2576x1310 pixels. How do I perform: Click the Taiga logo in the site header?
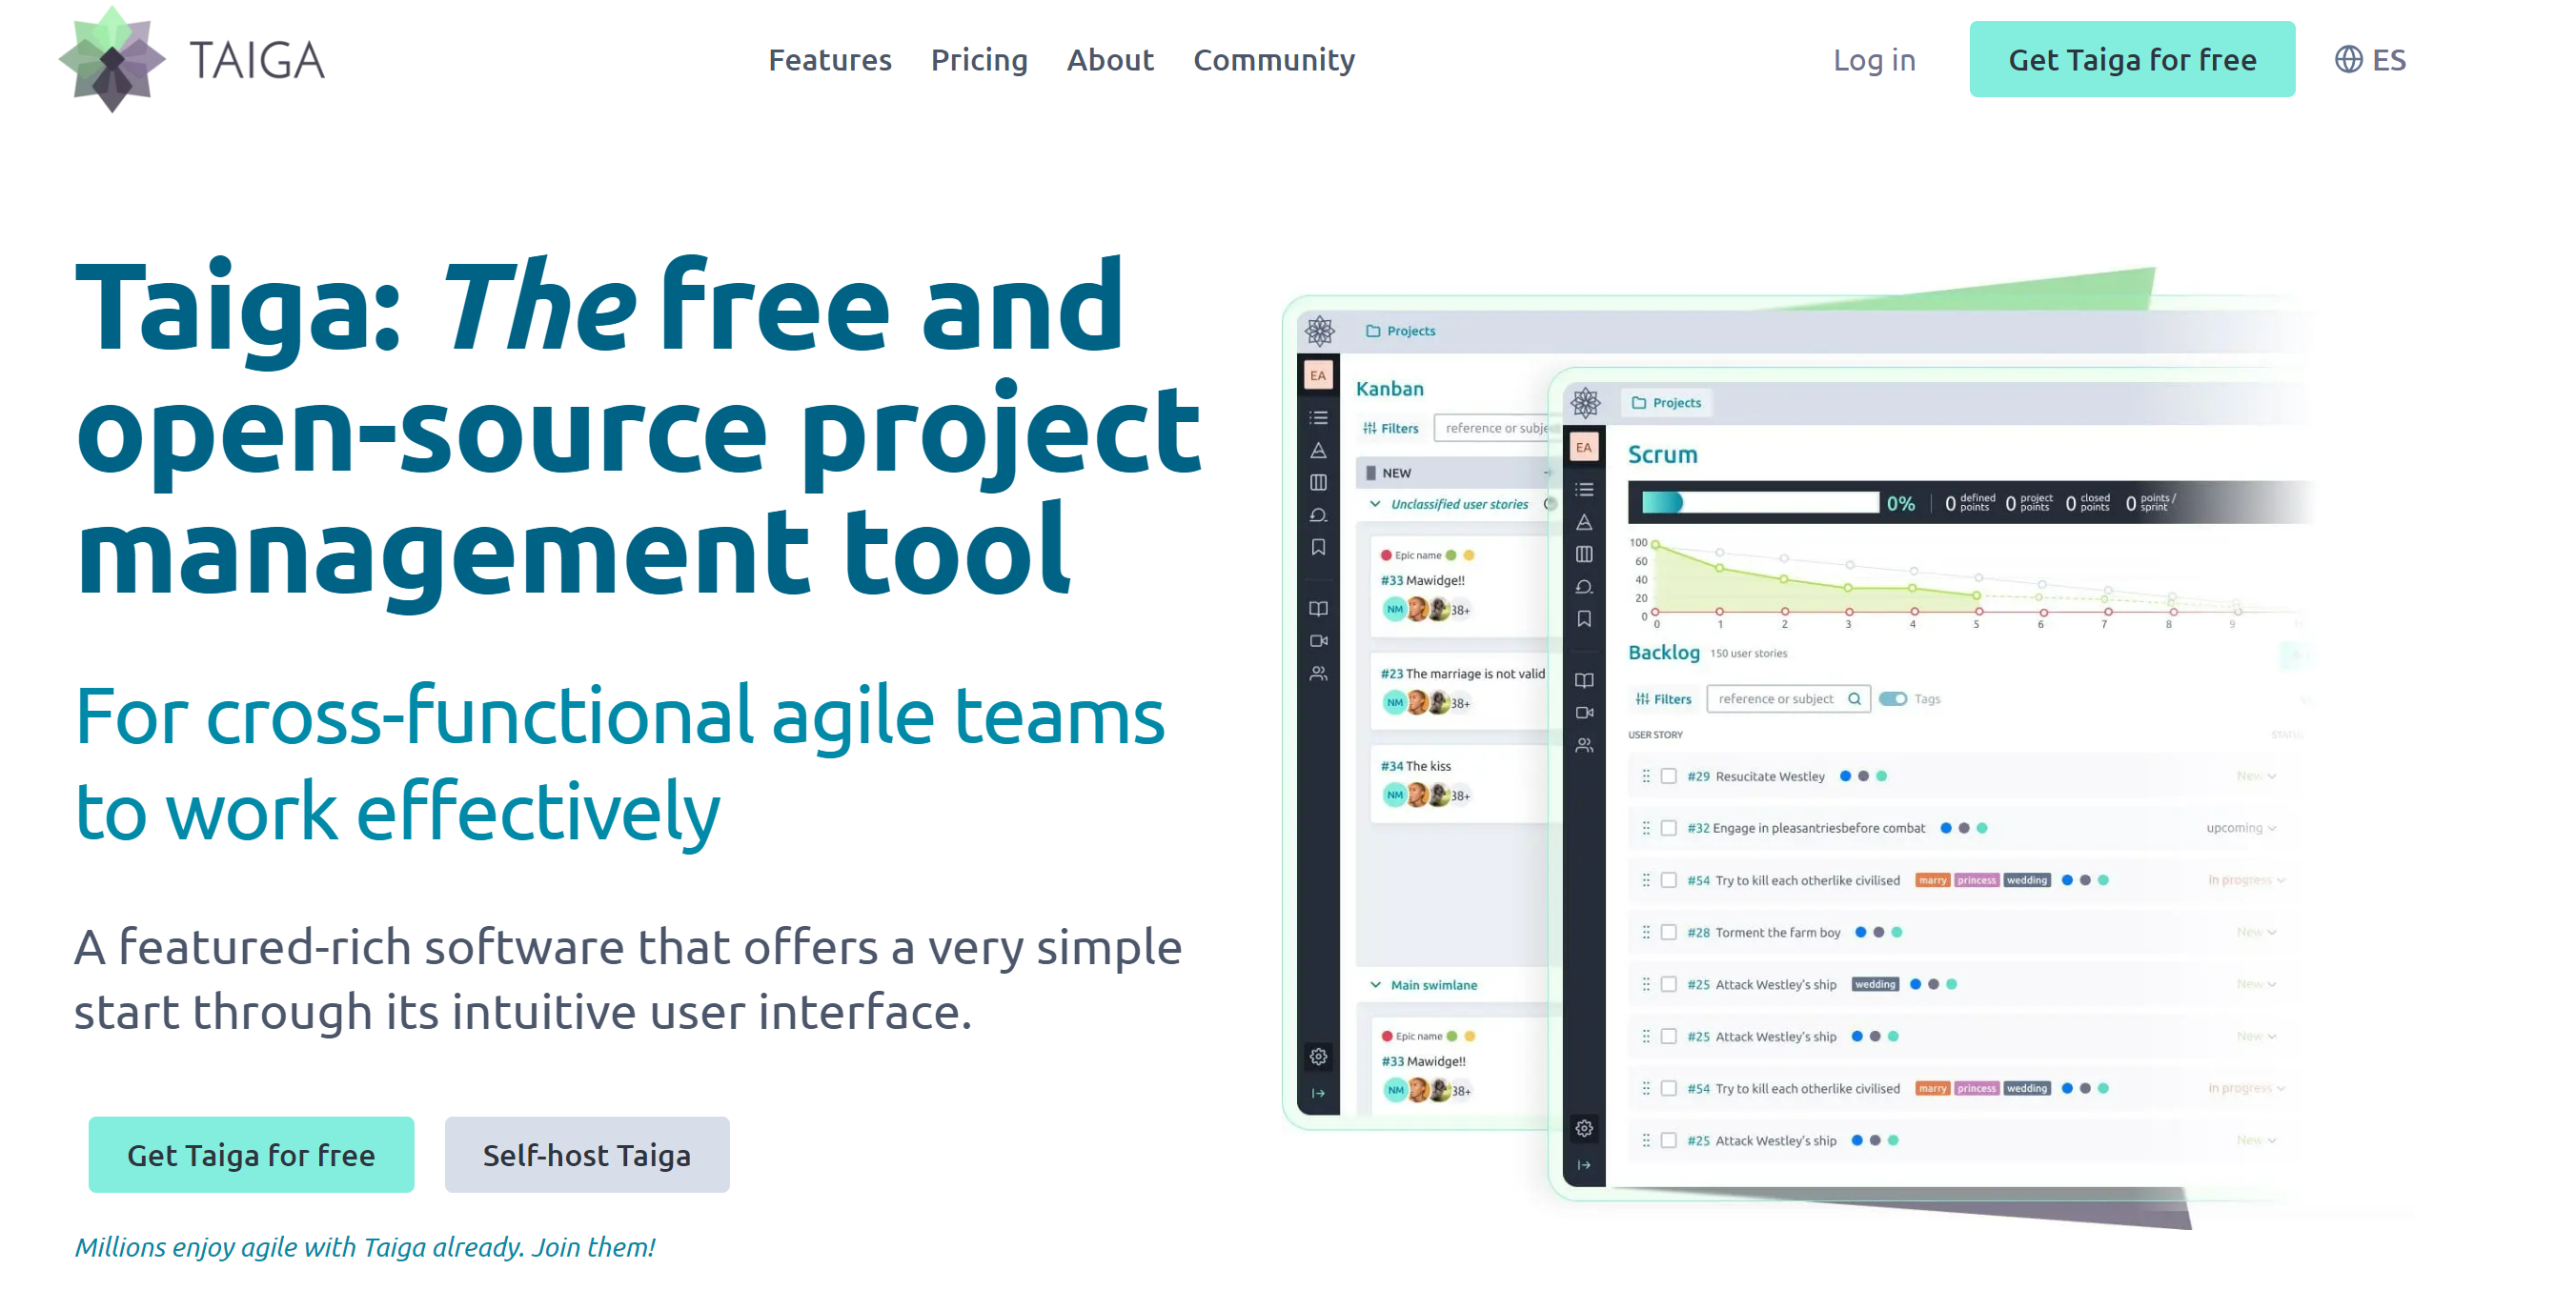(x=192, y=59)
